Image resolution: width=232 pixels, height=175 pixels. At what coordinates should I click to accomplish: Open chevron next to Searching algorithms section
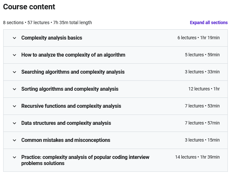pyautogui.click(x=14, y=72)
